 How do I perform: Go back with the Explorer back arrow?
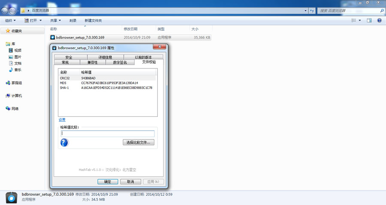pos(4,11)
